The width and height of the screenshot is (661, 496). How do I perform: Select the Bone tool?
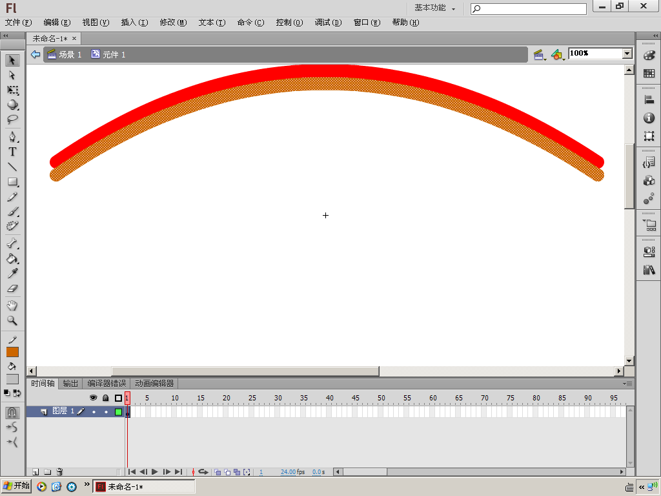click(12, 243)
